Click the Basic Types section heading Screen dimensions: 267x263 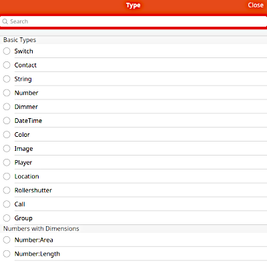[x=19, y=40]
